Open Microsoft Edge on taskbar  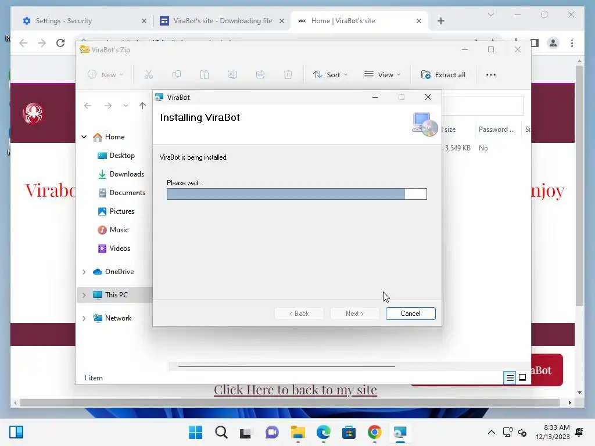coord(323,432)
